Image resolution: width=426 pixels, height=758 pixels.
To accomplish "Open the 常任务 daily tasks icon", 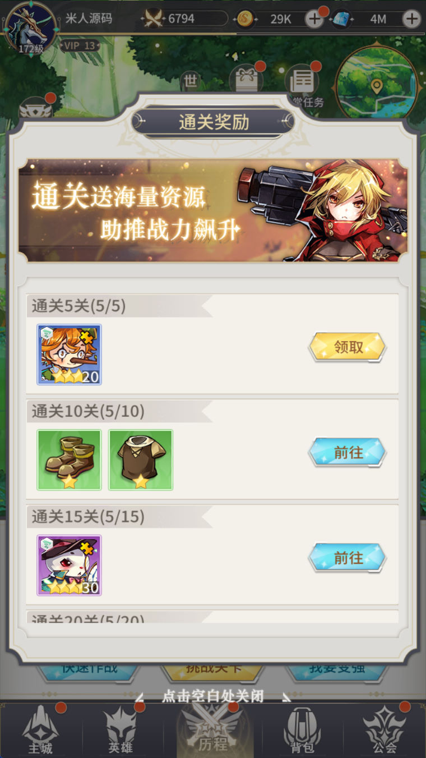I will tap(303, 84).
